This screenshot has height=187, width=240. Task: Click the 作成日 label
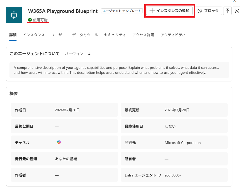tap(20, 110)
